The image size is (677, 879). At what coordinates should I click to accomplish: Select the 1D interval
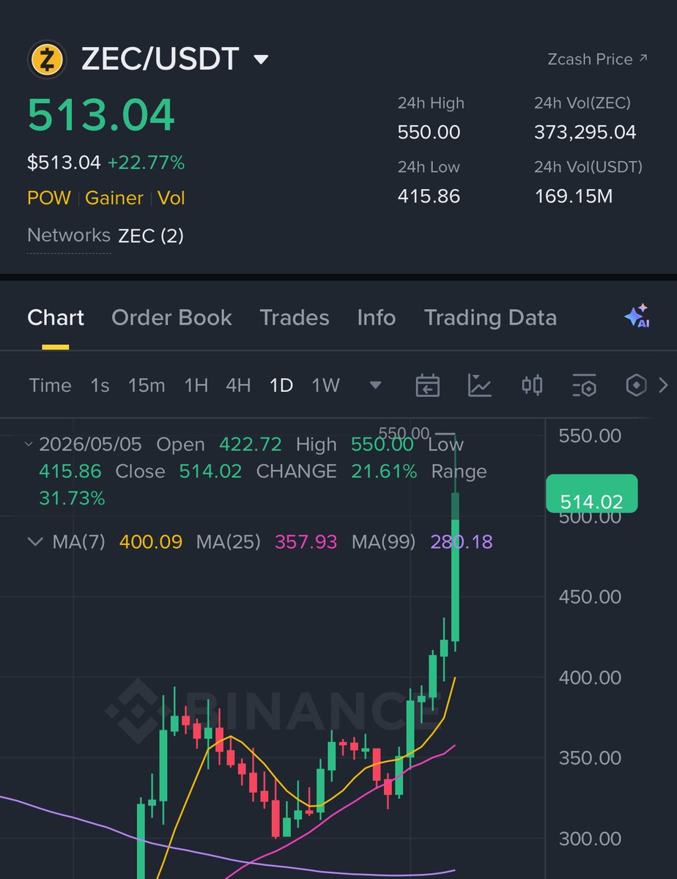click(281, 385)
